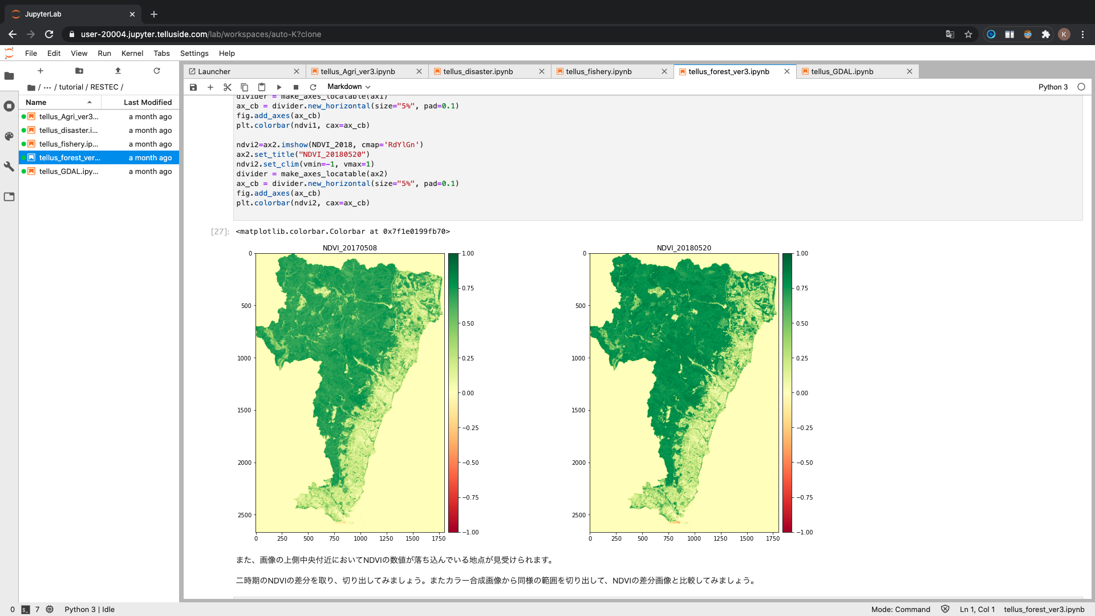1095x616 pixels.
Task: Select tellus_GDAL file in browser
Action: pyautogui.click(x=99, y=171)
